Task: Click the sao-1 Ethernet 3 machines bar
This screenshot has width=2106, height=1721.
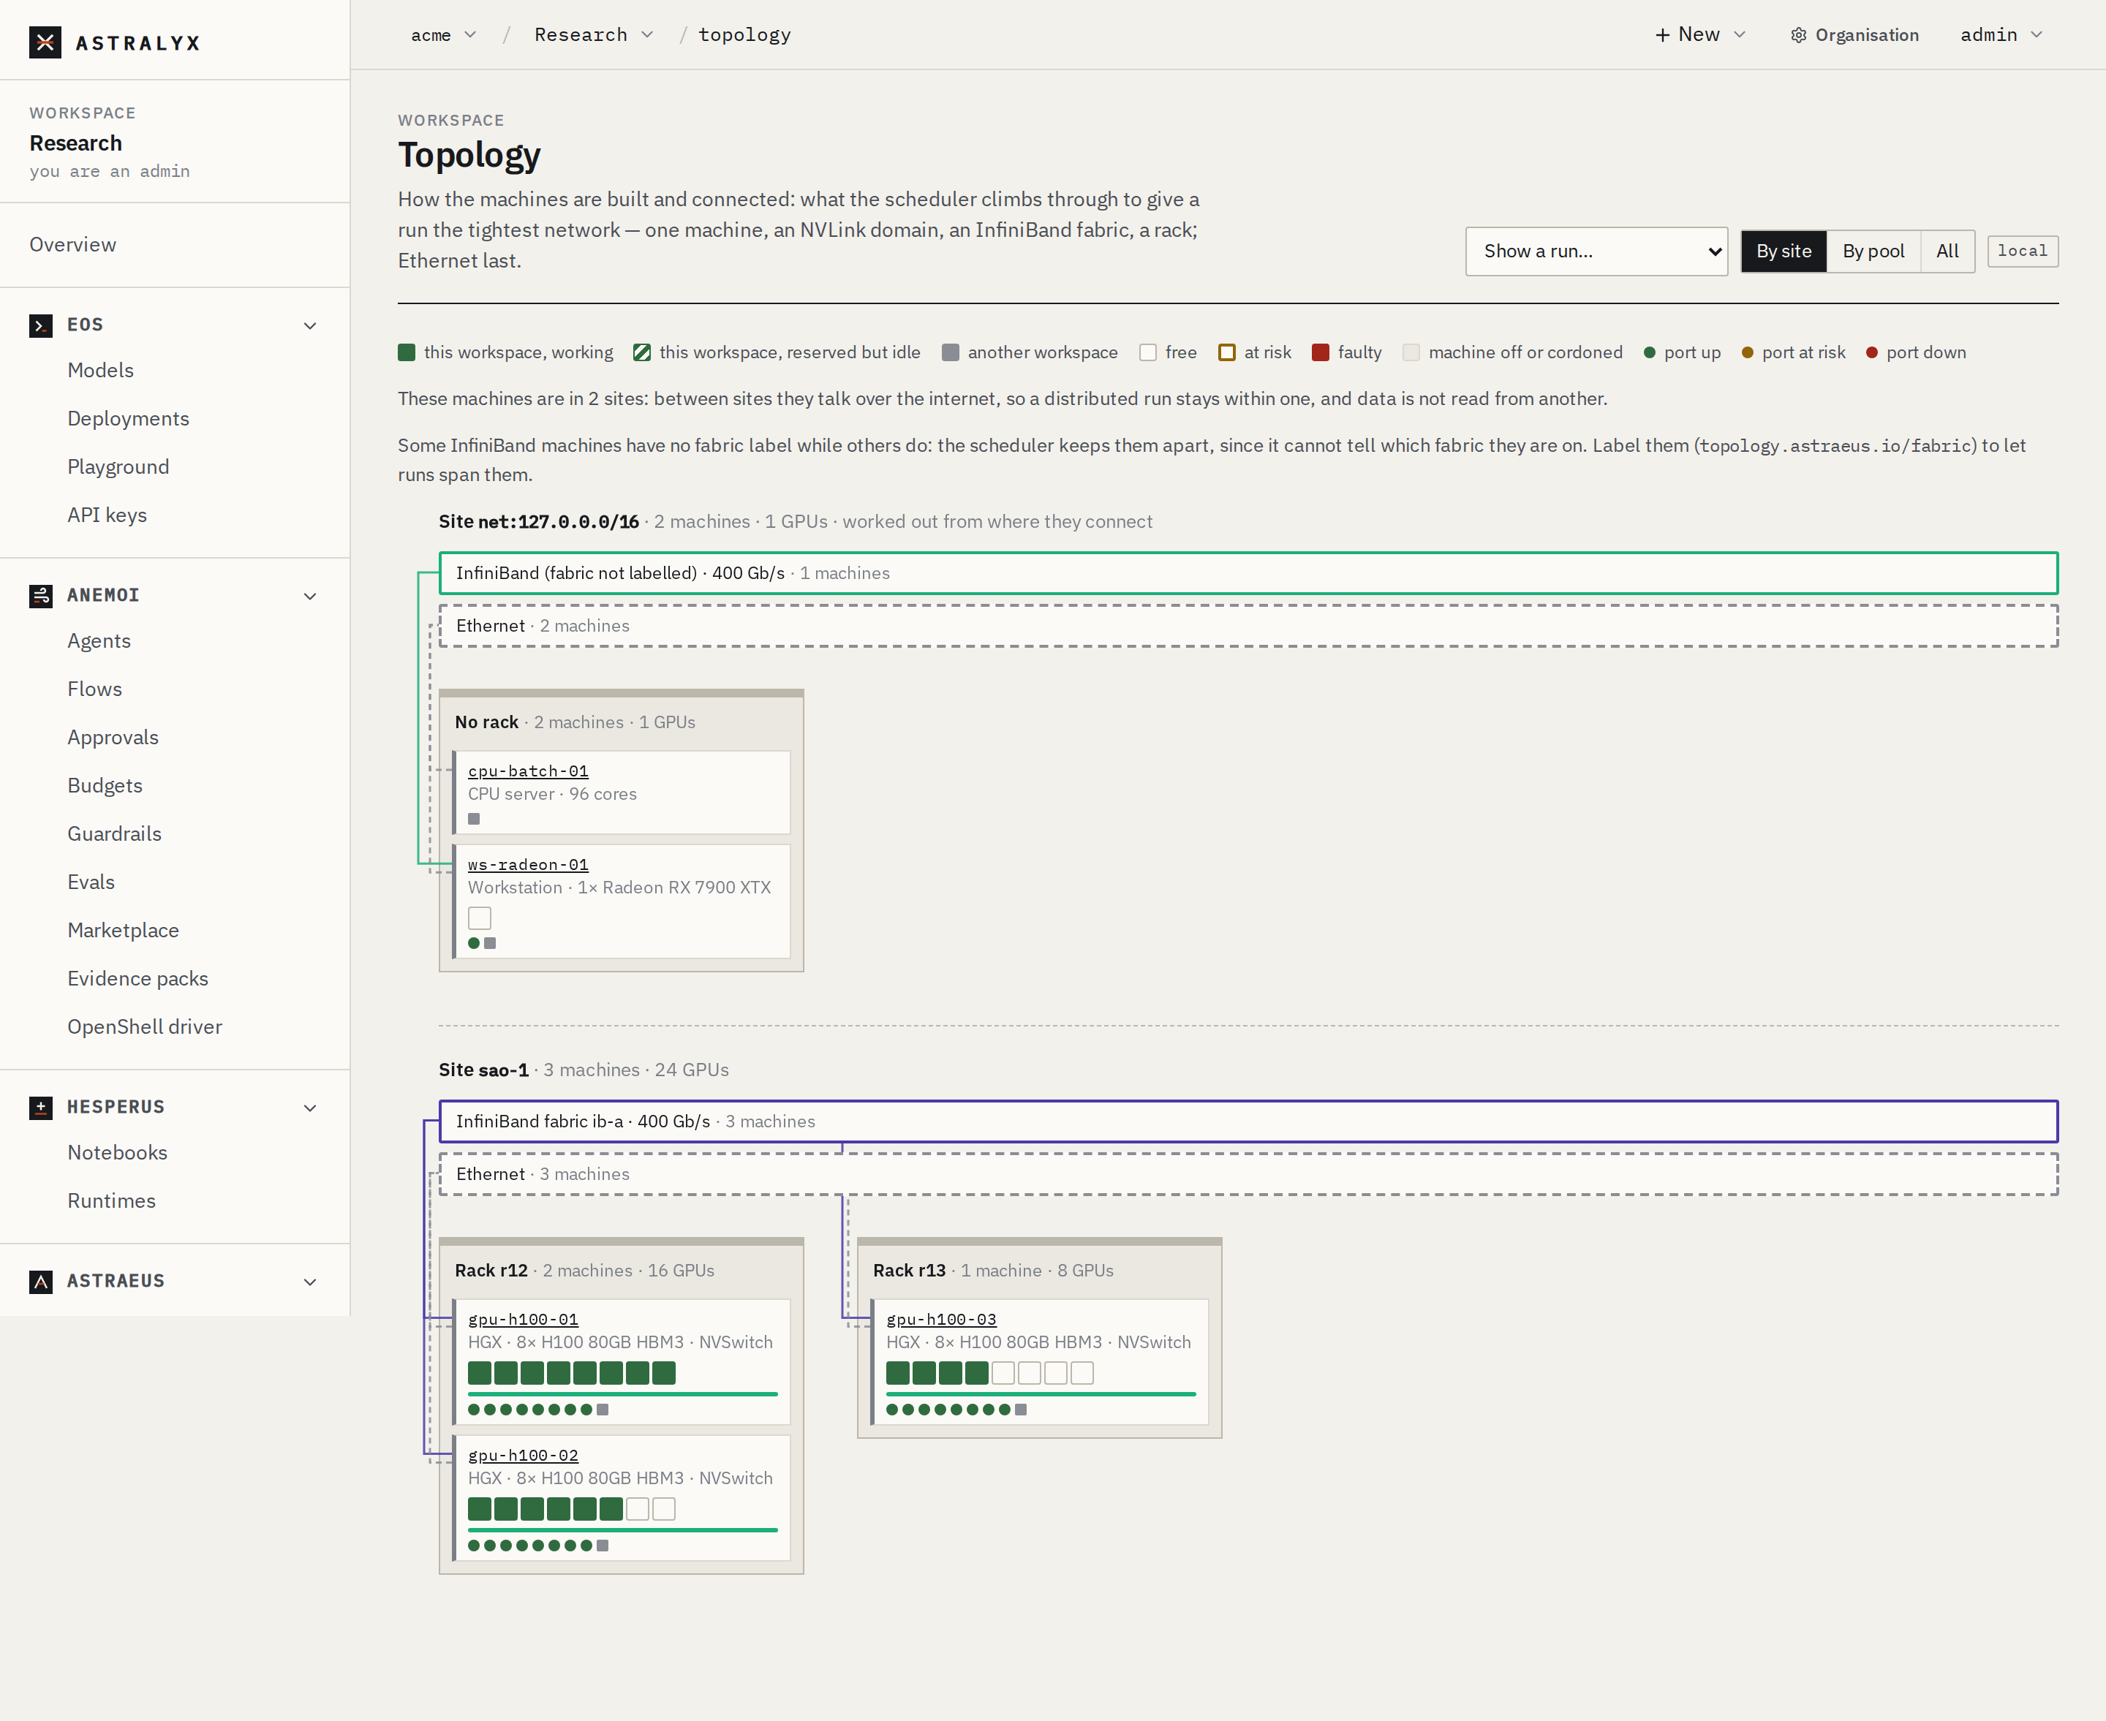Action: click(1248, 1173)
